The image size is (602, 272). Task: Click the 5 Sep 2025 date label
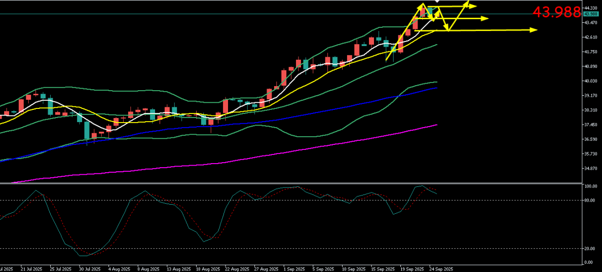coord(323,269)
